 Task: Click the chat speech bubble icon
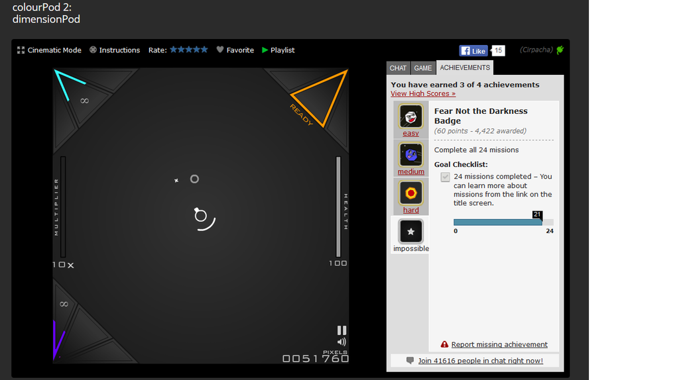point(410,361)
